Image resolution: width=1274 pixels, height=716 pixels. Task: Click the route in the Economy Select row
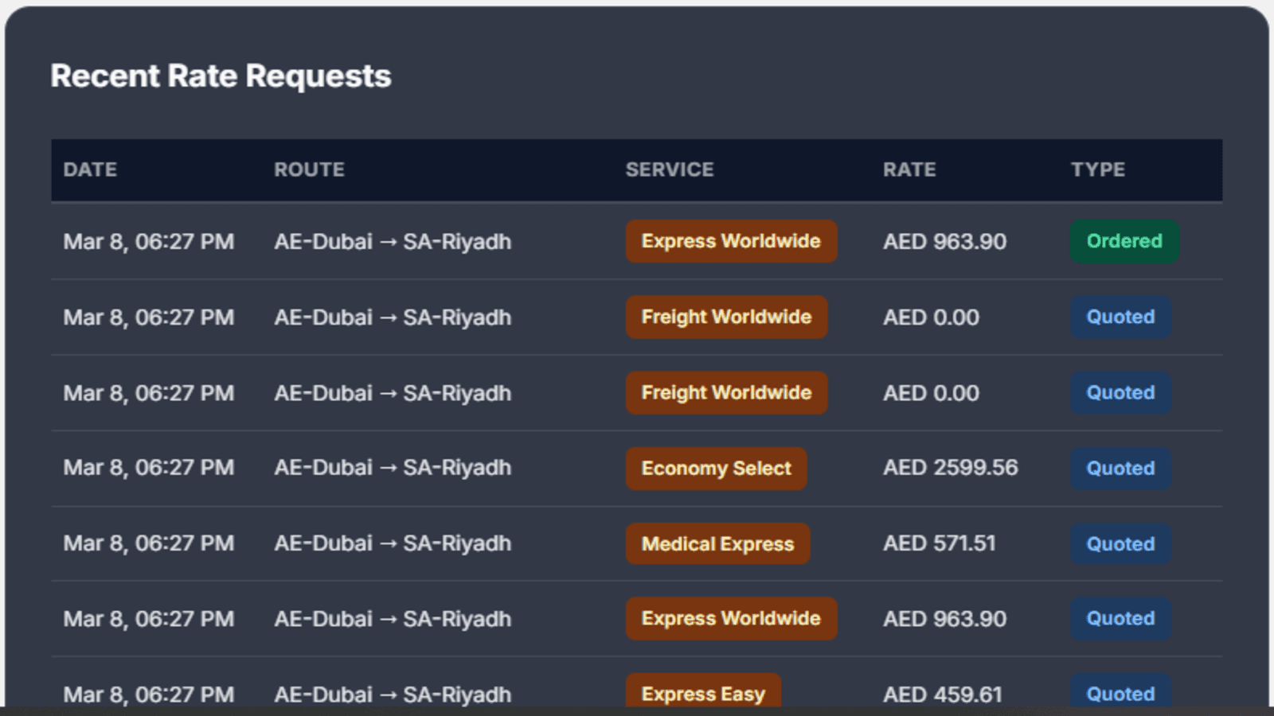coord(393,468)
